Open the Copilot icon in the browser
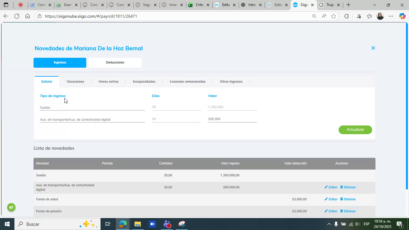 pos(402,16)
